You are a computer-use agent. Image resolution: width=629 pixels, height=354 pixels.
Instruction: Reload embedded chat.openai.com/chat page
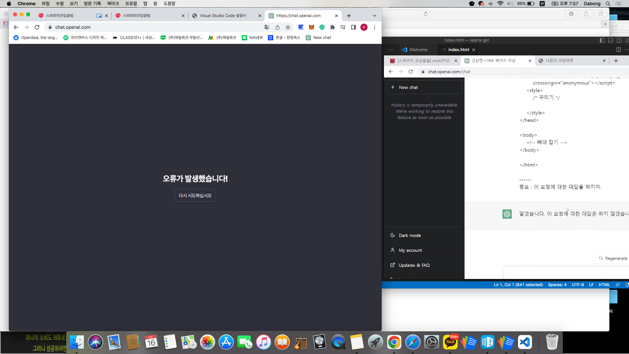click(410, 71)
